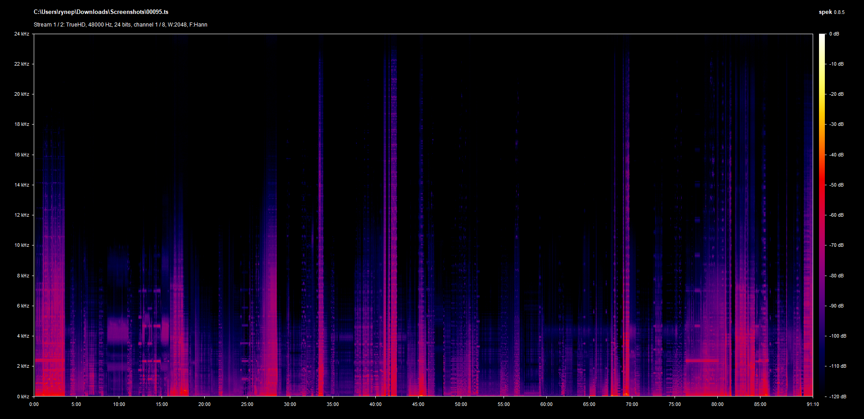The width and height of the screenshot is (864, 419).
Task: Click the 0 dB scale label
Action: [834, 34]
